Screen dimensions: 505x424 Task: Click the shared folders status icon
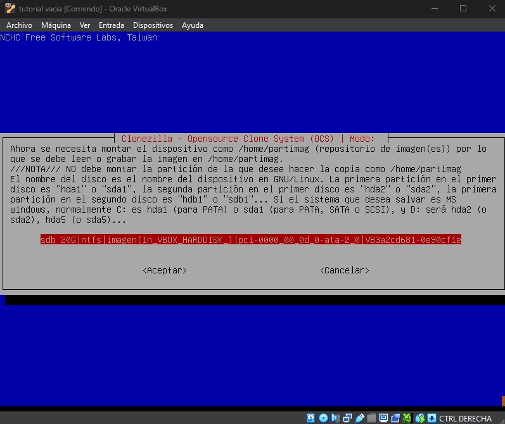(371, 418)
